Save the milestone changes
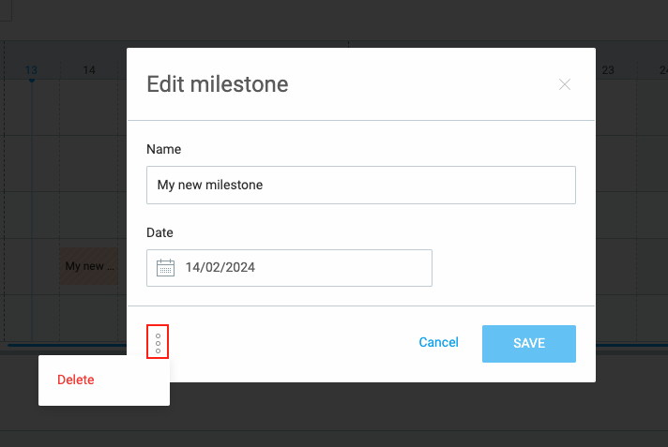This screenshot has height=447, width=668. tap(529, 343)
